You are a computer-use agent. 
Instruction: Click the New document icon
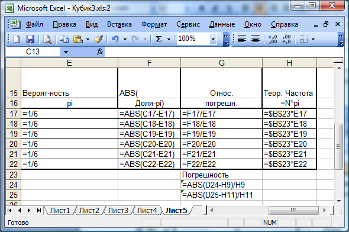(x=16, y=39)
